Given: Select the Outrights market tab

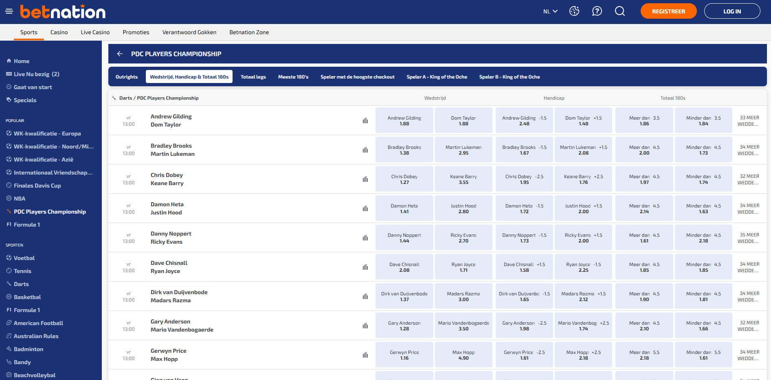Looking at the screenshot, I should tap(127, 77).
